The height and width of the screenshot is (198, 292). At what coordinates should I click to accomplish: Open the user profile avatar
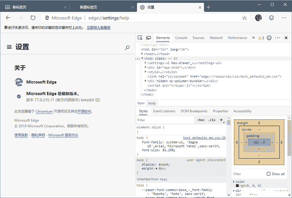[258, 18]
